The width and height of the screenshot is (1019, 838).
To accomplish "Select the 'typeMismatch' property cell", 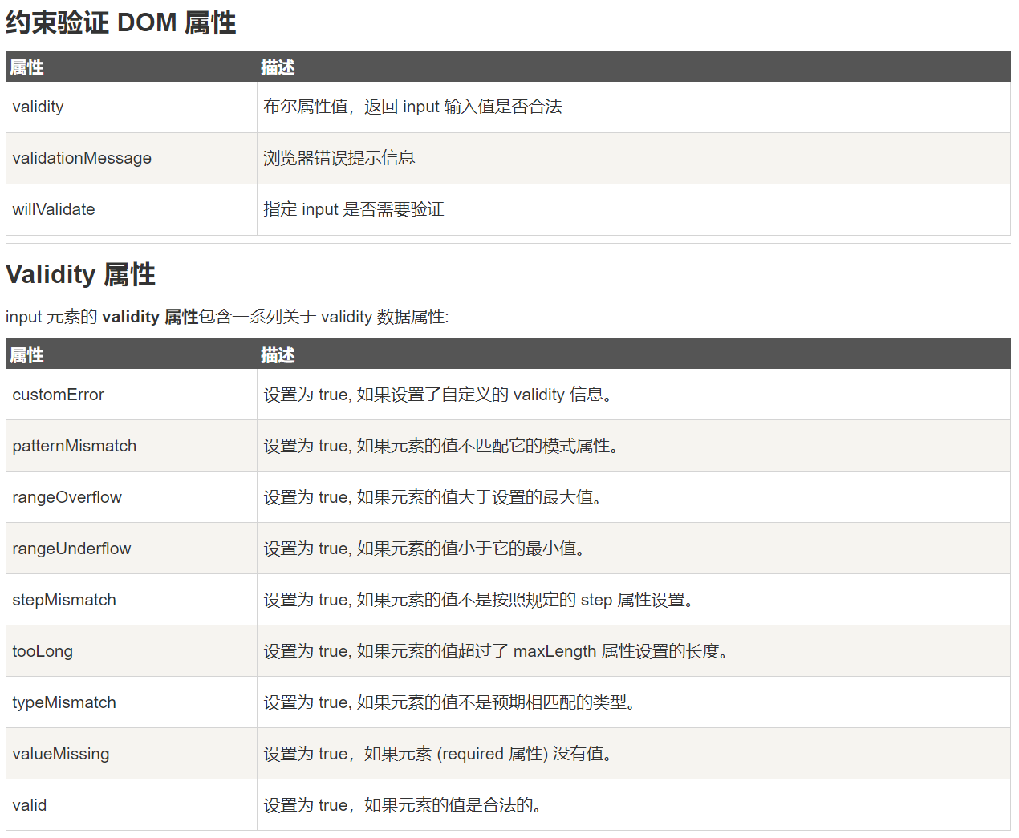I will click(x=132, y=702).
